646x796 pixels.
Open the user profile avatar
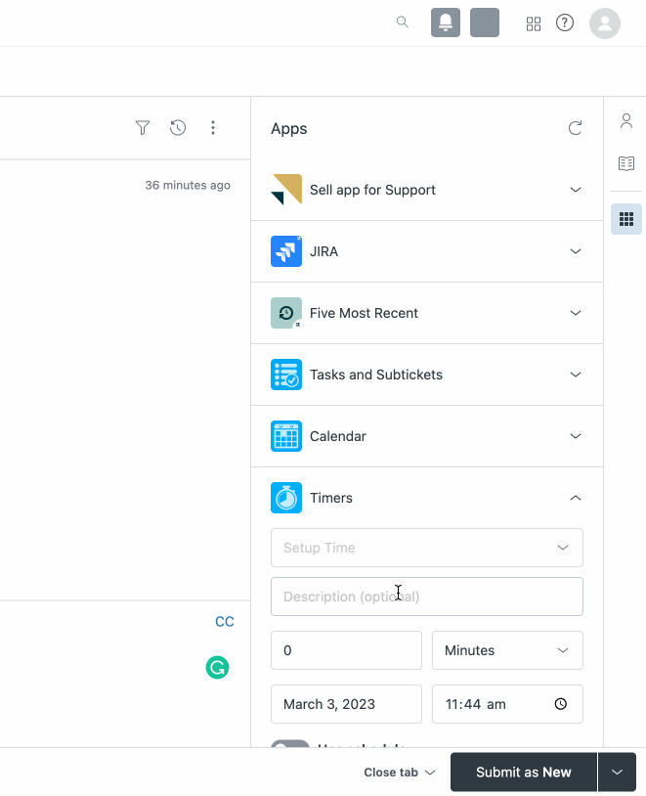click(605, 22)
